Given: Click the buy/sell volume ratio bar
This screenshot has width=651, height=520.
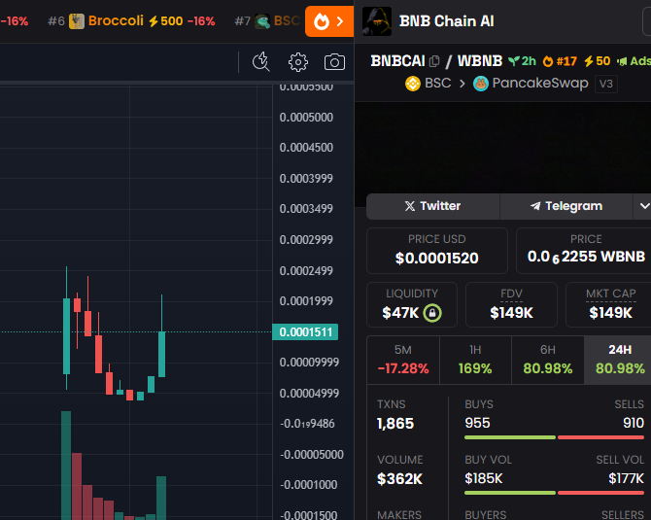Looking at the screenshot, I should [x=554, y=493].
